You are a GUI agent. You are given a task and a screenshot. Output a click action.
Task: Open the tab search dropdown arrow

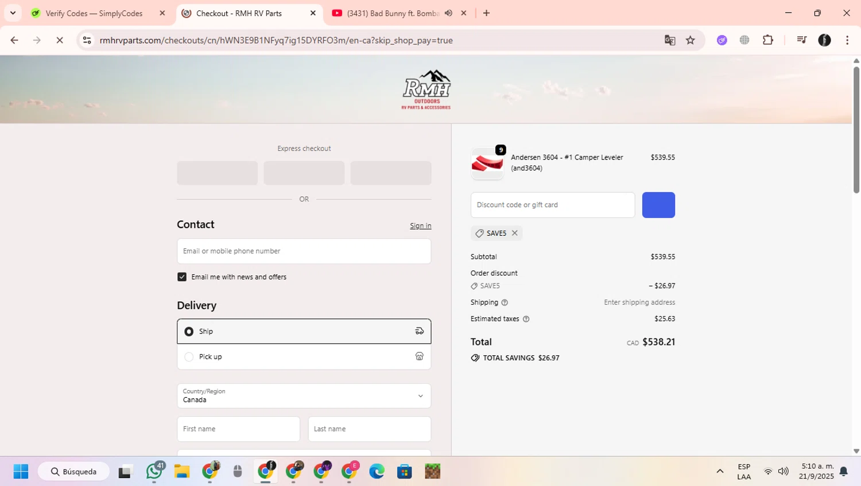[x=13, y=13]
